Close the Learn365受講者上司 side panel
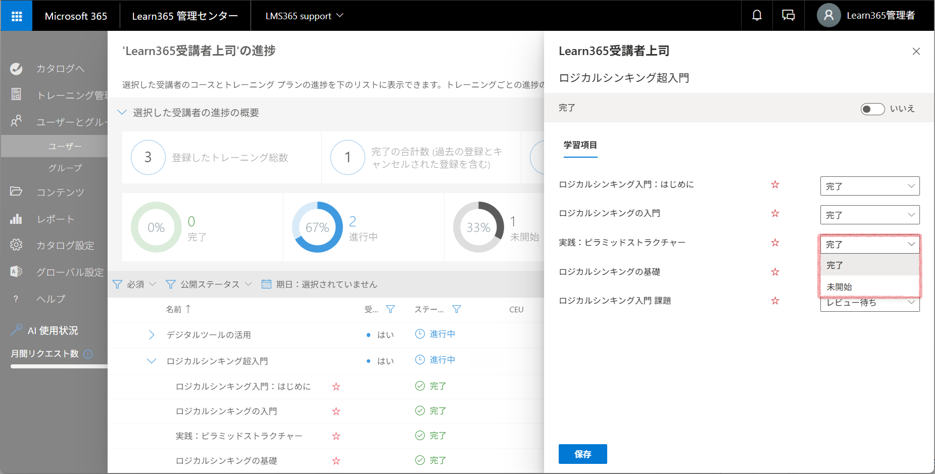 [x=916, y=51]
